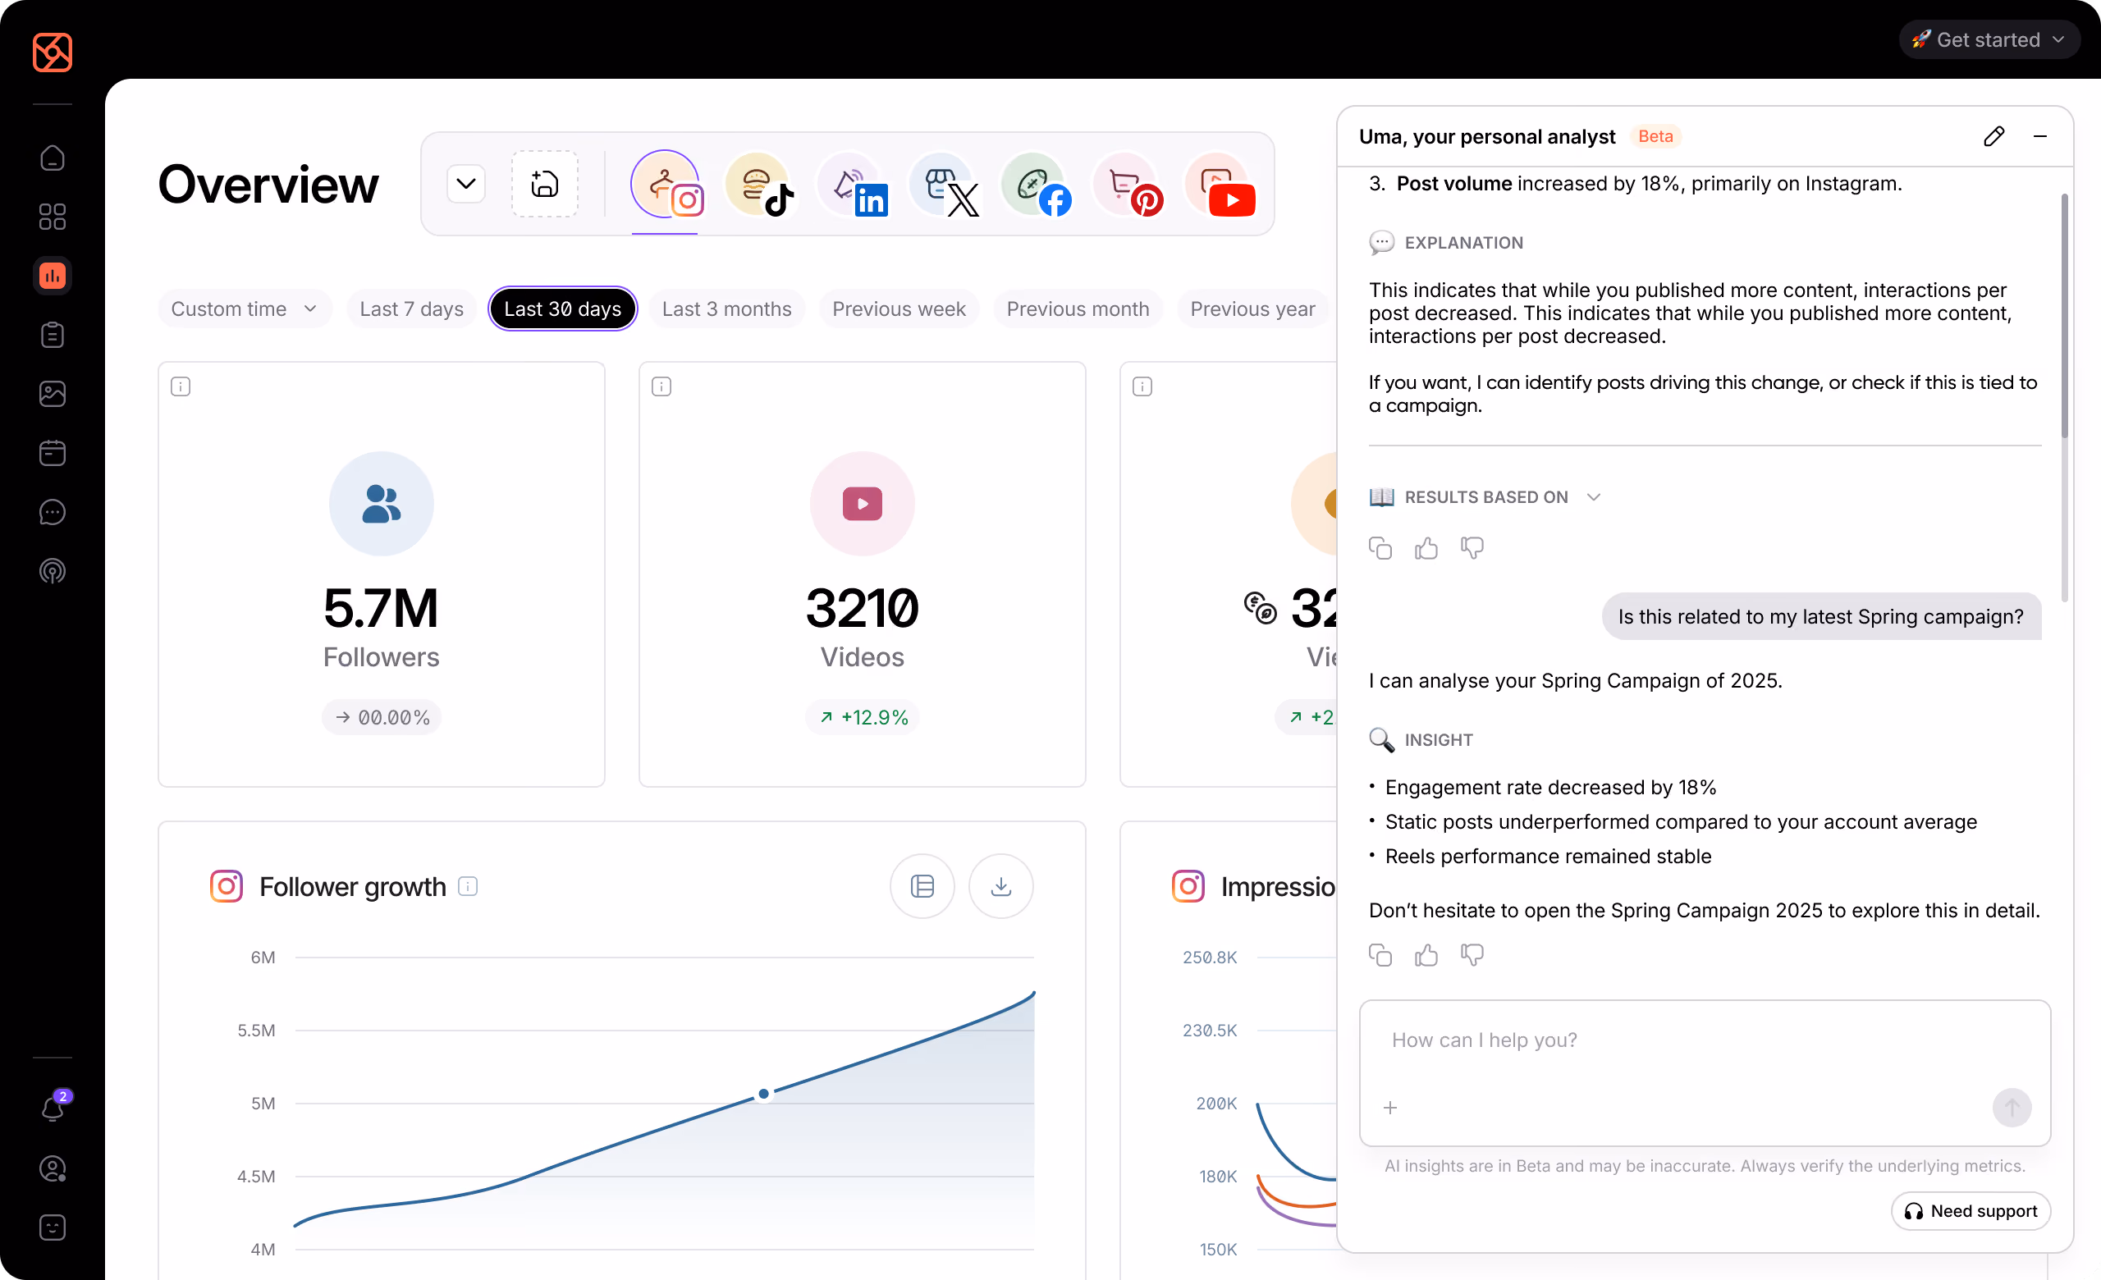This screenshot has width=2101, height=1280.
Task: Like the Spring Campaign insight response
Action: coord(1426,955)
